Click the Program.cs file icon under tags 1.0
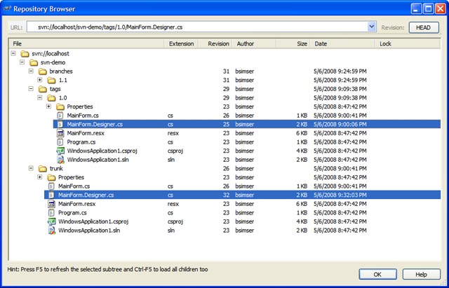This screenshot has height=288, width=449. [x=60, y=142]
